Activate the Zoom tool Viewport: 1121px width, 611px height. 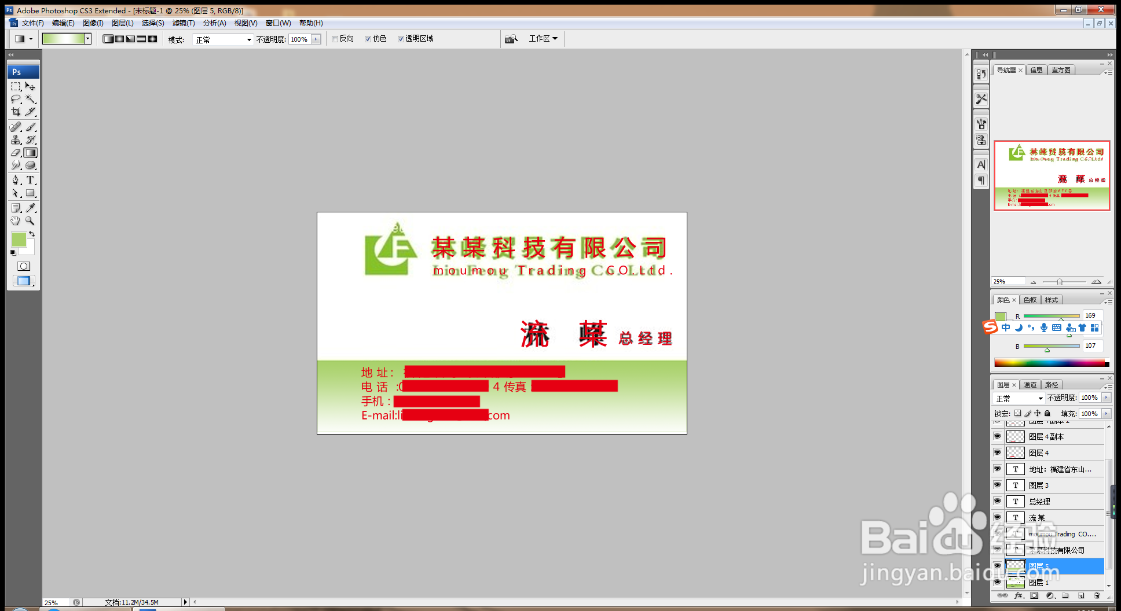click(x=31, y=220)
